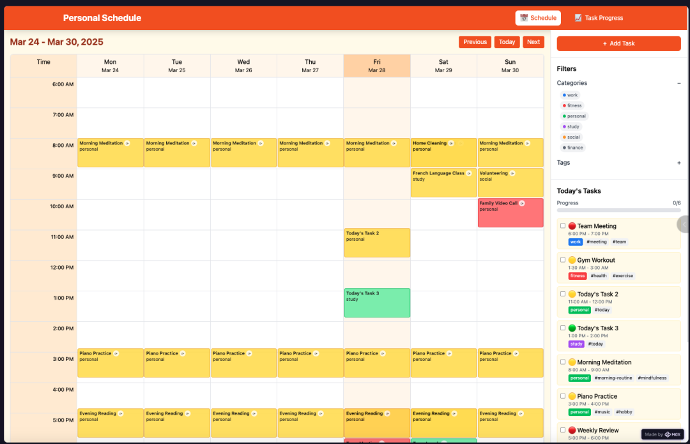Viewport: 690px width, 444px height.
Task: Toggle the fitness category filter chip
Action: (572, 105)
